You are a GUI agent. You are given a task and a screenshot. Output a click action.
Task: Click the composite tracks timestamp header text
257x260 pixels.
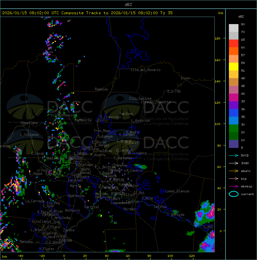pyautogui.click(x=87, y=13)
